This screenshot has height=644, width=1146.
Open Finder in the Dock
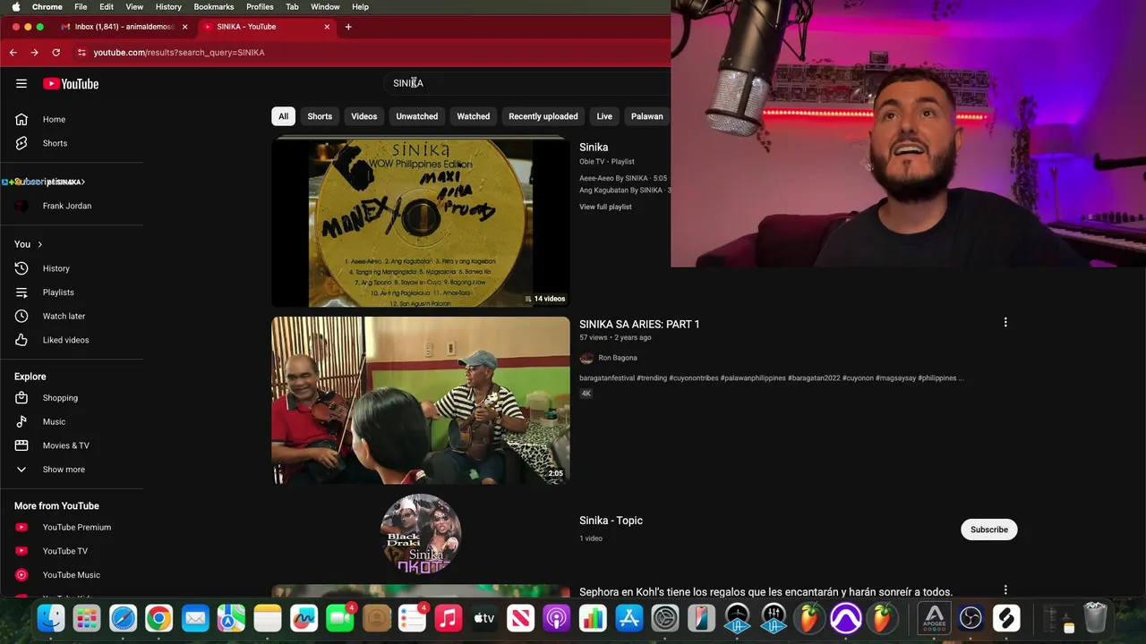pyautogui.click(x=51, y=618)
